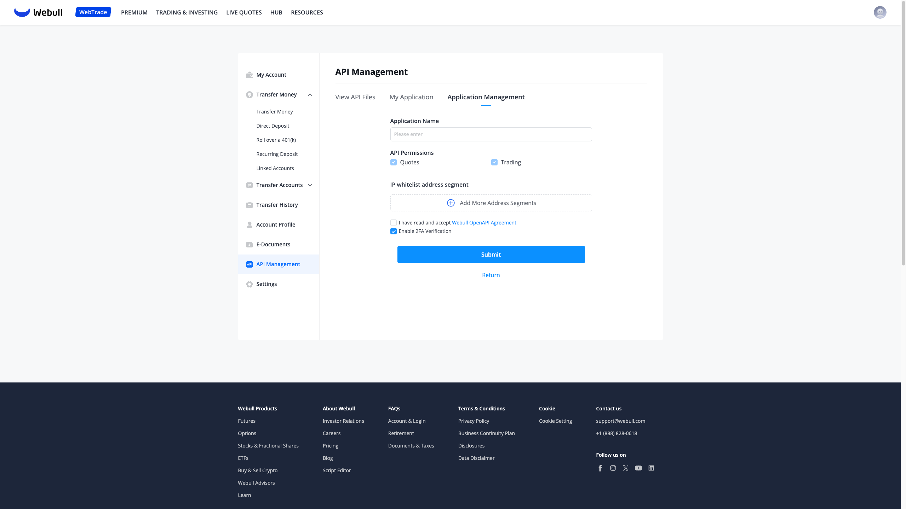Open Webull's YouTube channel icon
Viewport: 906px width, 509px height.
pos(638,468)
